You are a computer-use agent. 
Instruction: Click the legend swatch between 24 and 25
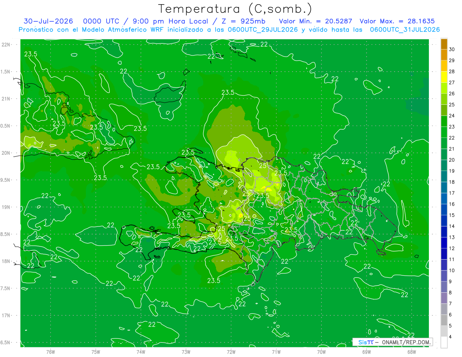[x=444, y=110]
